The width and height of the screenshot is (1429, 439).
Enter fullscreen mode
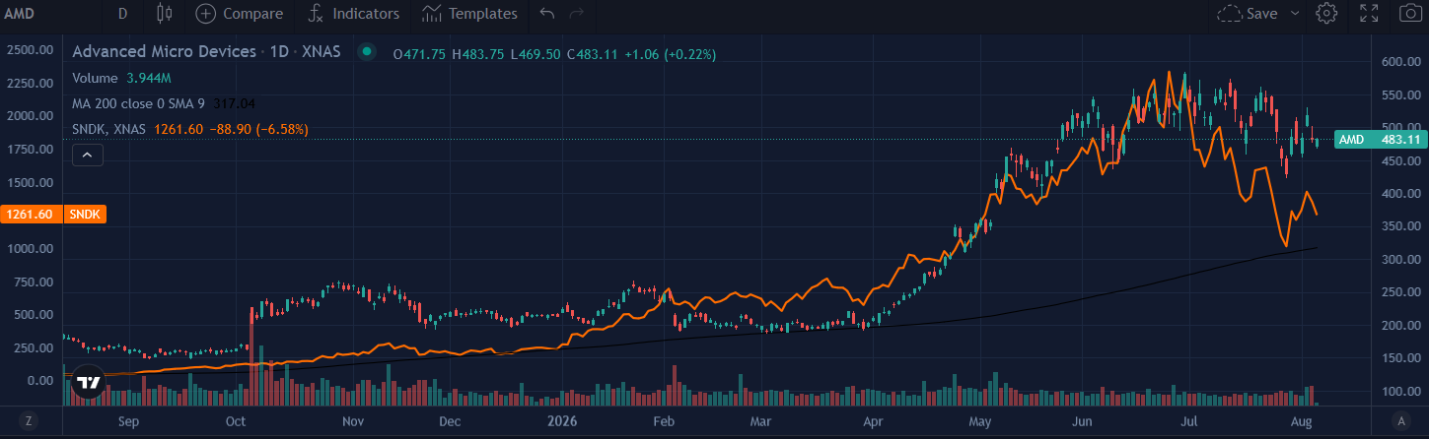(x=1369, y=14)
